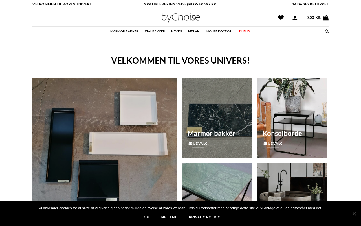The image size is (361, 226).
Task: Click Se udvalg under Marmor bakker
Action: pos(198,144)
